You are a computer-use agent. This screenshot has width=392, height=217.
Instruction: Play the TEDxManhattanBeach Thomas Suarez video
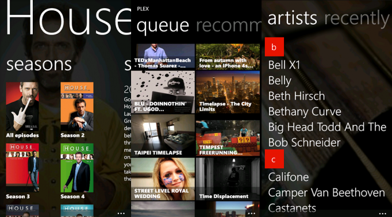coord(163,56)
